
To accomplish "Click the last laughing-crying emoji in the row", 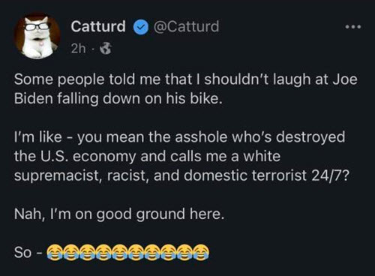I will [201, 252].
